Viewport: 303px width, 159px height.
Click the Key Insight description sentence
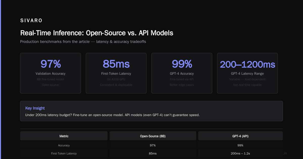click(112, 115)
